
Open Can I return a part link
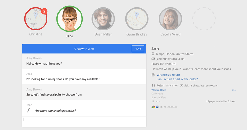(177, 79)
